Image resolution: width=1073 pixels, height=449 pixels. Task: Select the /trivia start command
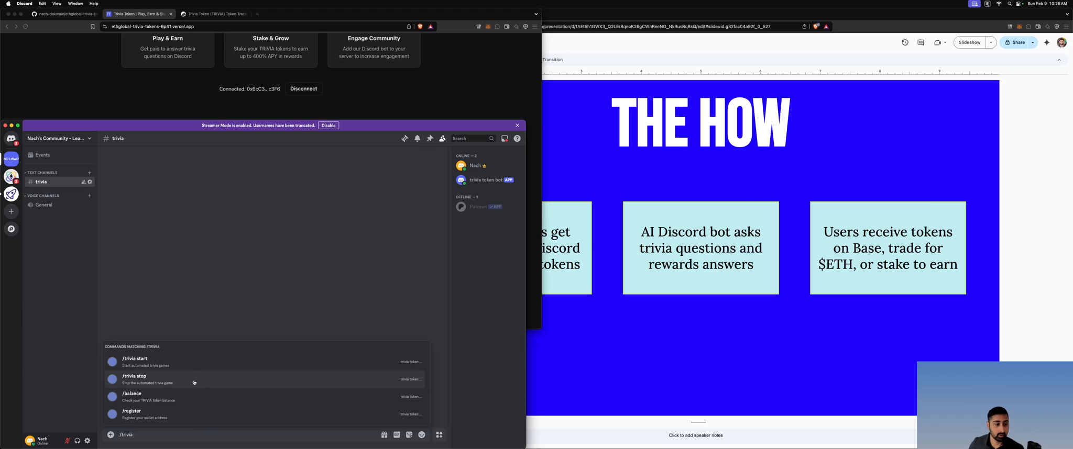click(x=265, y=362)
